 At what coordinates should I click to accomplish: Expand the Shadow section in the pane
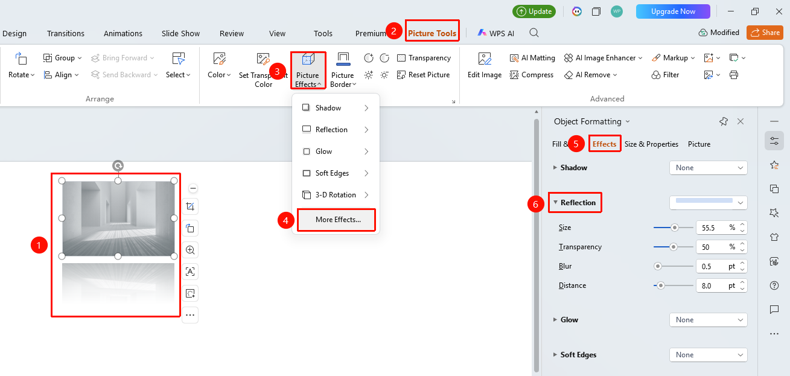(x=555, y=168)
